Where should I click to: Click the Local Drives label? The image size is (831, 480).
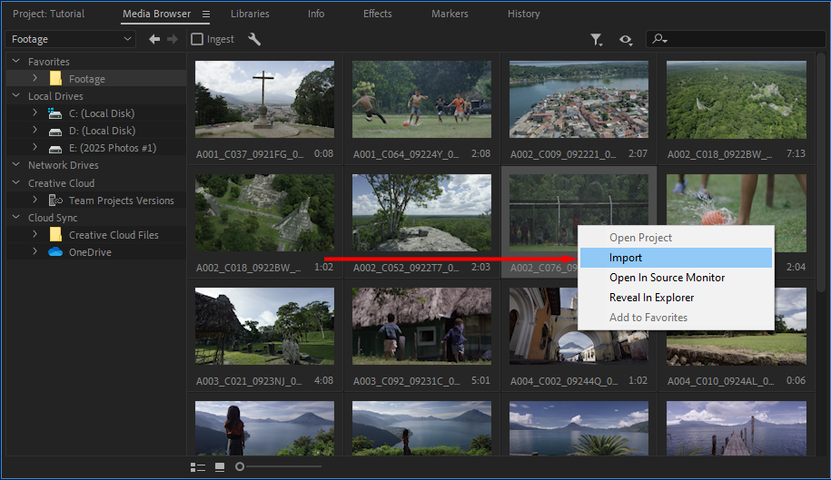pos(55,96)
